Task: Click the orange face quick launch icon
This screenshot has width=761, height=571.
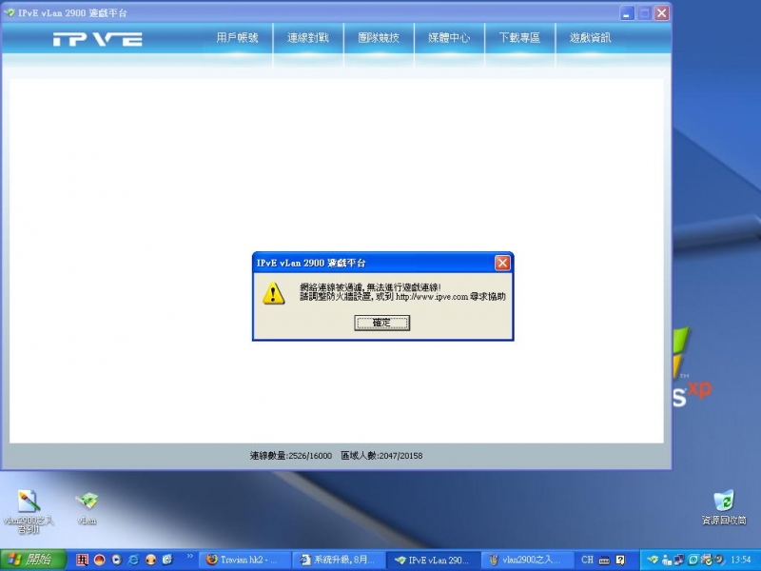Action: tap(150, 560)
